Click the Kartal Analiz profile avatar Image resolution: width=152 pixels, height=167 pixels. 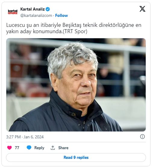(x=13, y=12)
